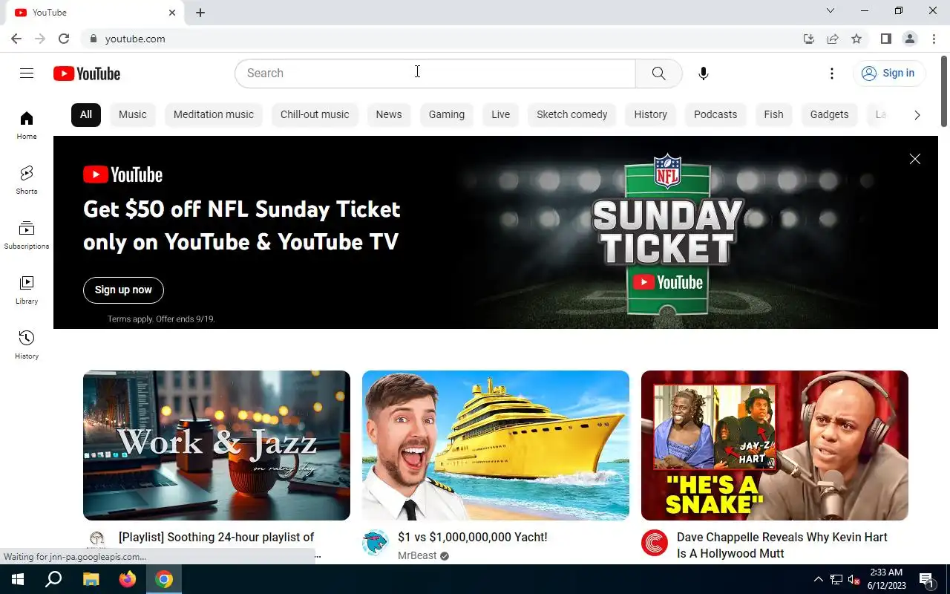Open Windows Start menu
The height and width of the screenshot is (594, 950).
pos(18,579)
